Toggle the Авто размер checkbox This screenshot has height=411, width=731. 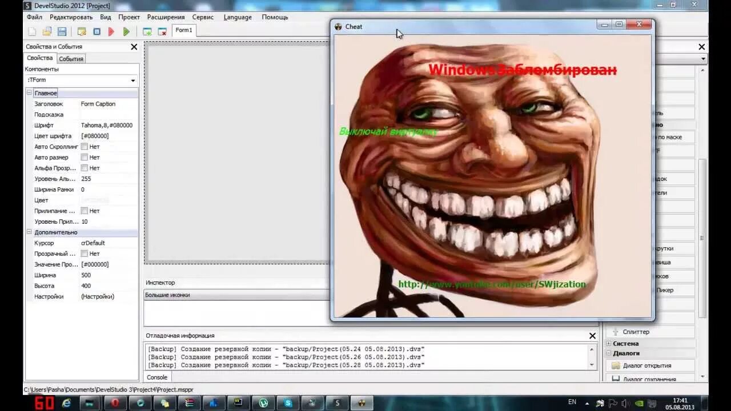click(x=84, y=158)
